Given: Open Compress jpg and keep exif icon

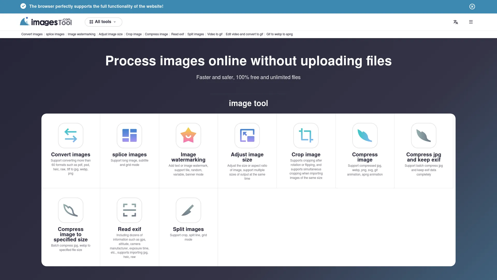Looking at the screenshot, I should pos(424,136).
